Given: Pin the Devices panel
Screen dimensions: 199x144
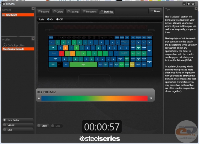Looking at the screenshot, I should (x=33, y=8).
